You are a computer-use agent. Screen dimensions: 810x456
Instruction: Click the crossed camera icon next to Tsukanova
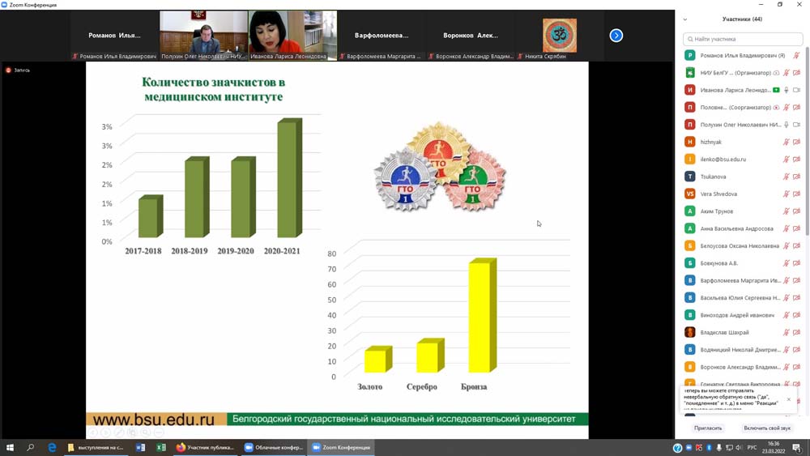pos(797,177)
